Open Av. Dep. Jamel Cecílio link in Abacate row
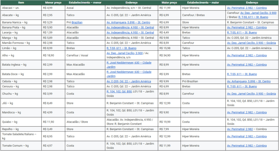 pos(258,13)
